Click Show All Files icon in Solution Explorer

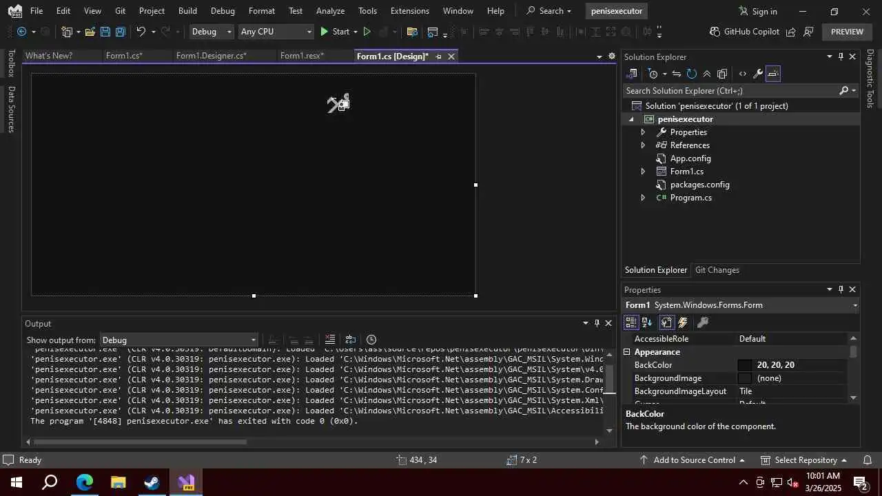point(721,74)
